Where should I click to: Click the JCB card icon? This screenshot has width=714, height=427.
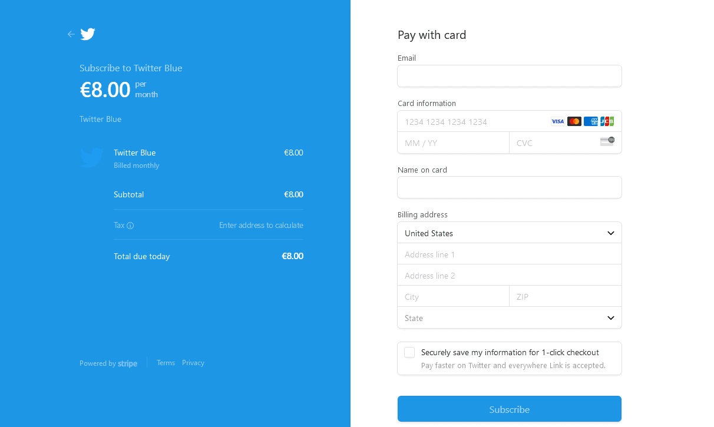tap(607, 121)
